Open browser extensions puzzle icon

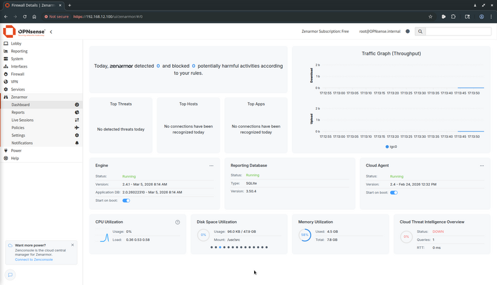point(454,17)
